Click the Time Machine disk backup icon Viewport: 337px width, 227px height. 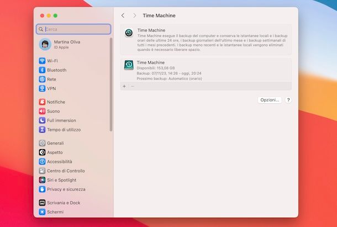[129, 65]
